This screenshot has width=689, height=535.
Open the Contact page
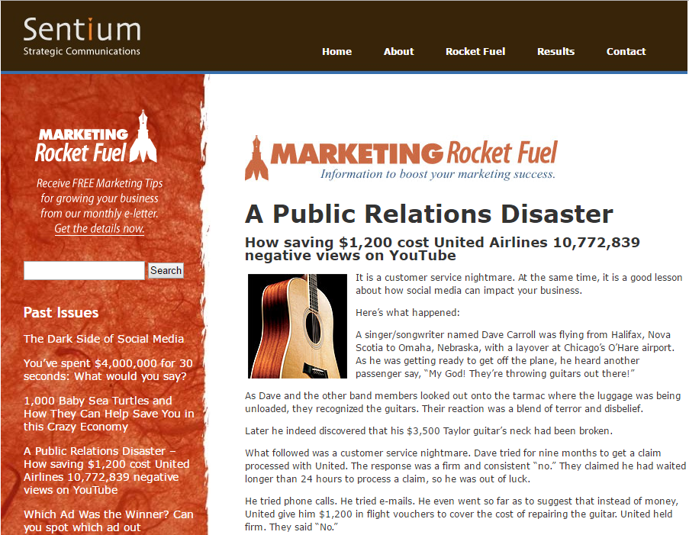click(x=626, y=52)
